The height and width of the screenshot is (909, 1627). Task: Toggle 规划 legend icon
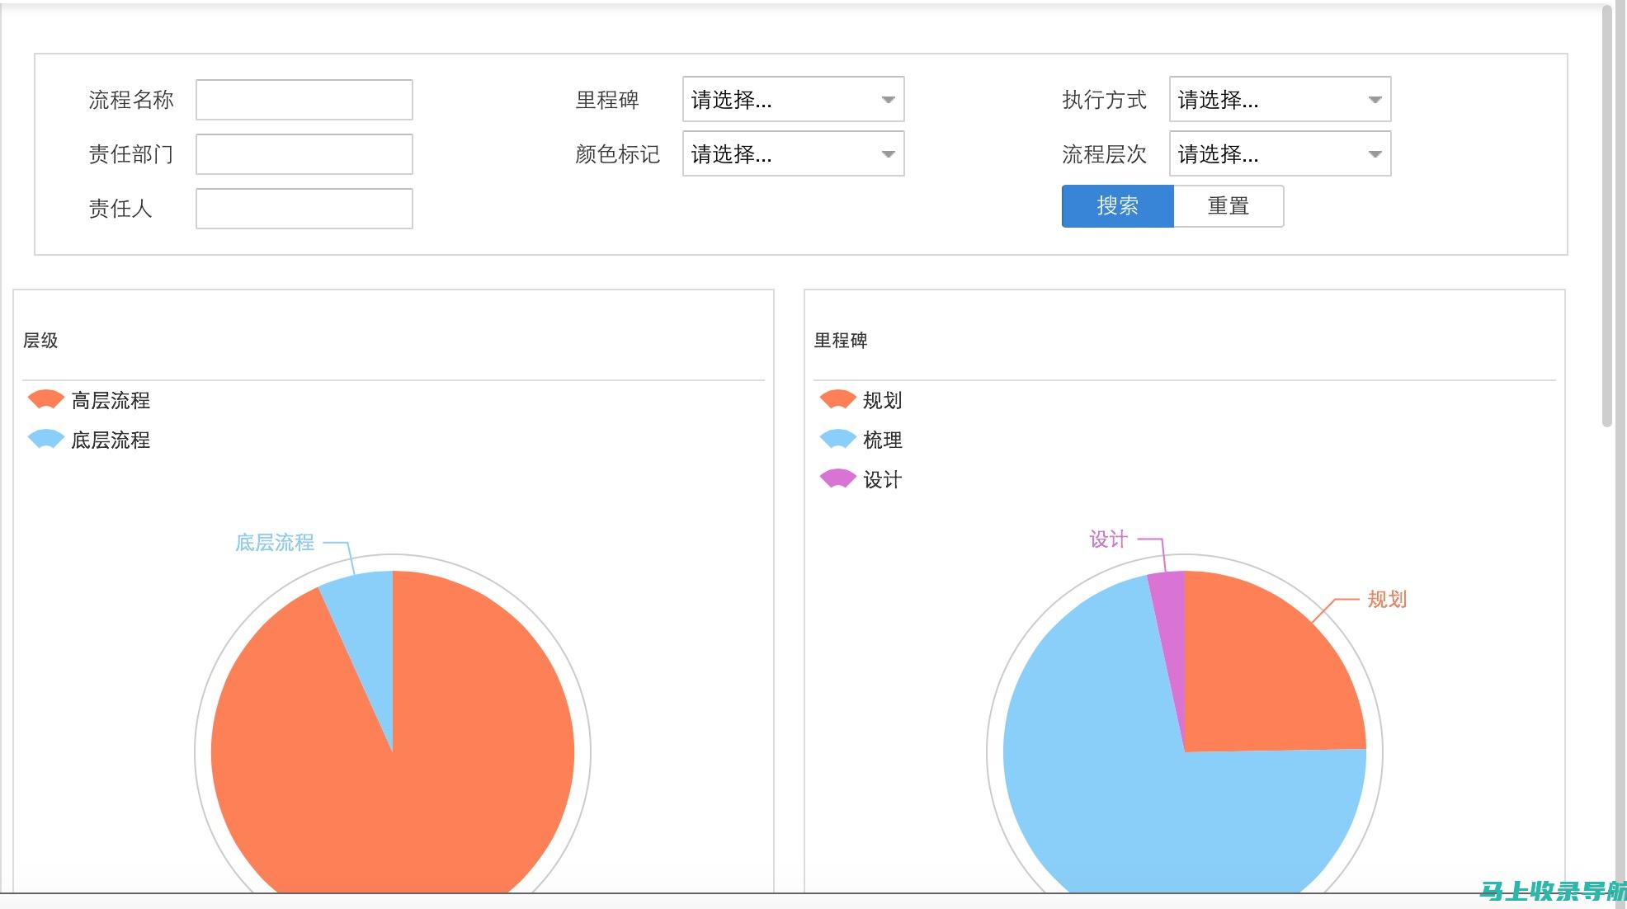(837, 399)
